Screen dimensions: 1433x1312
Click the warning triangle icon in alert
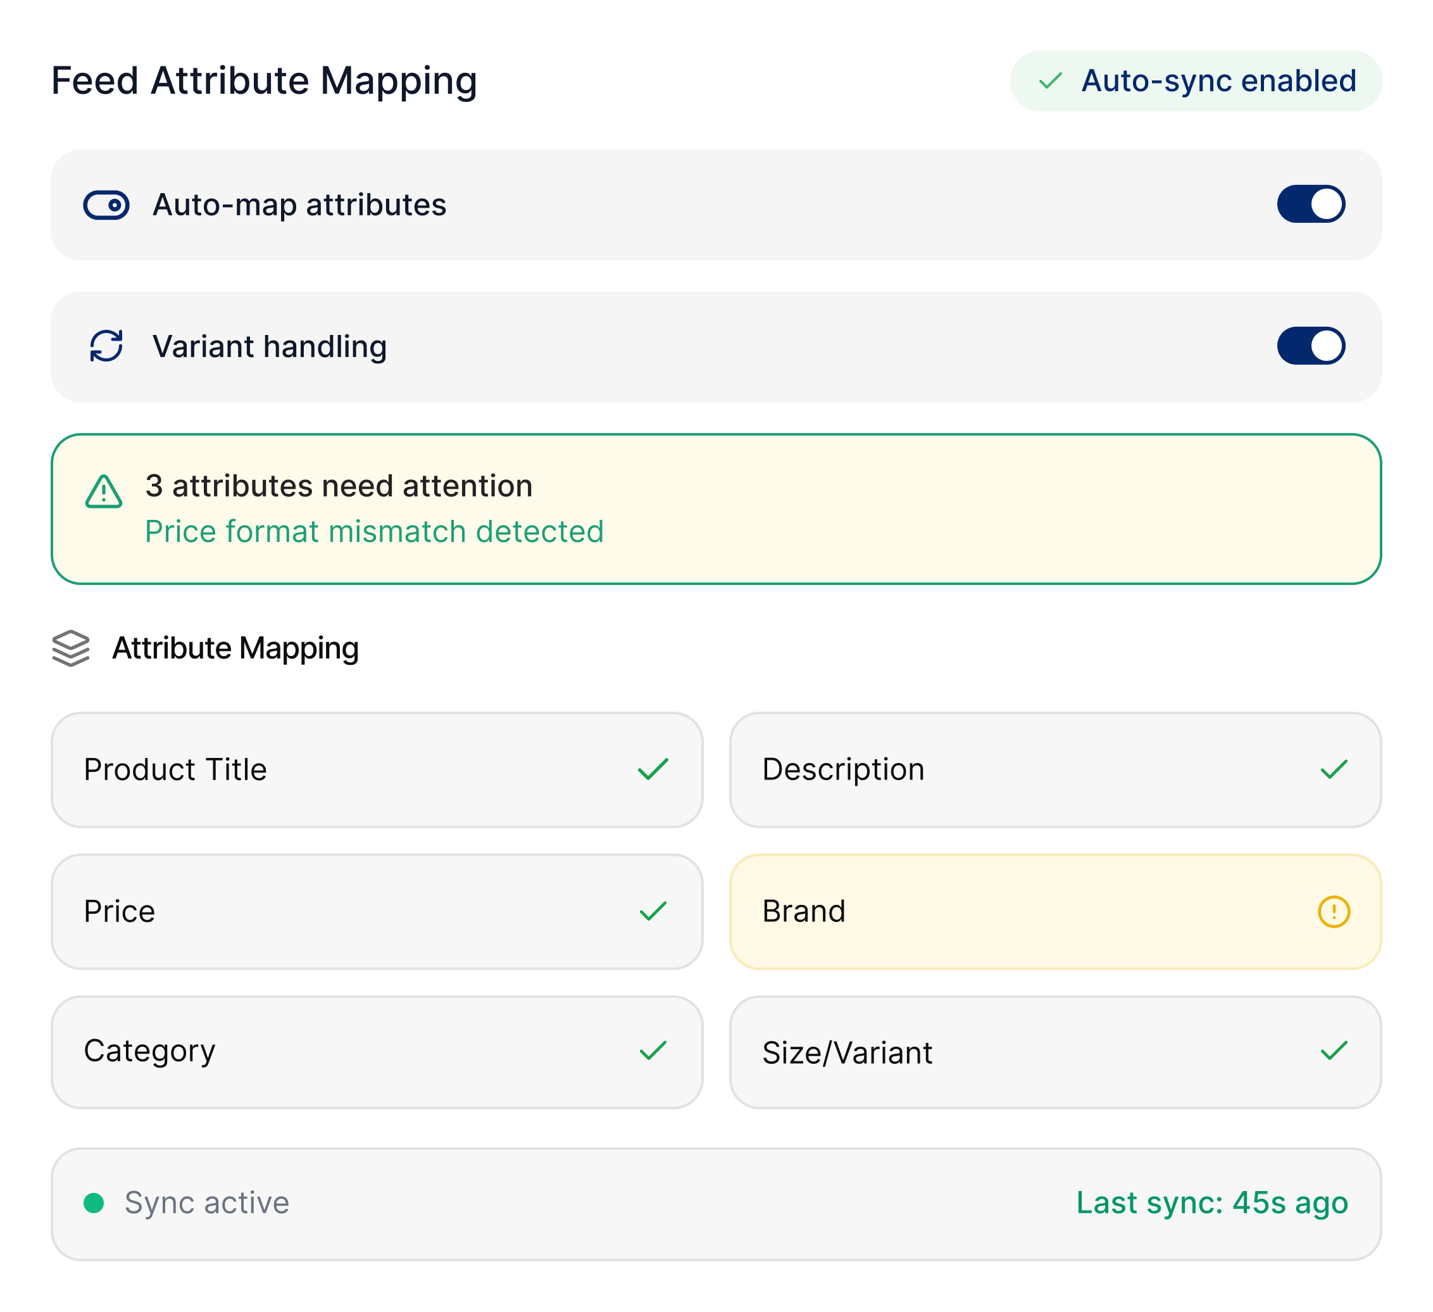coord(104,491)
